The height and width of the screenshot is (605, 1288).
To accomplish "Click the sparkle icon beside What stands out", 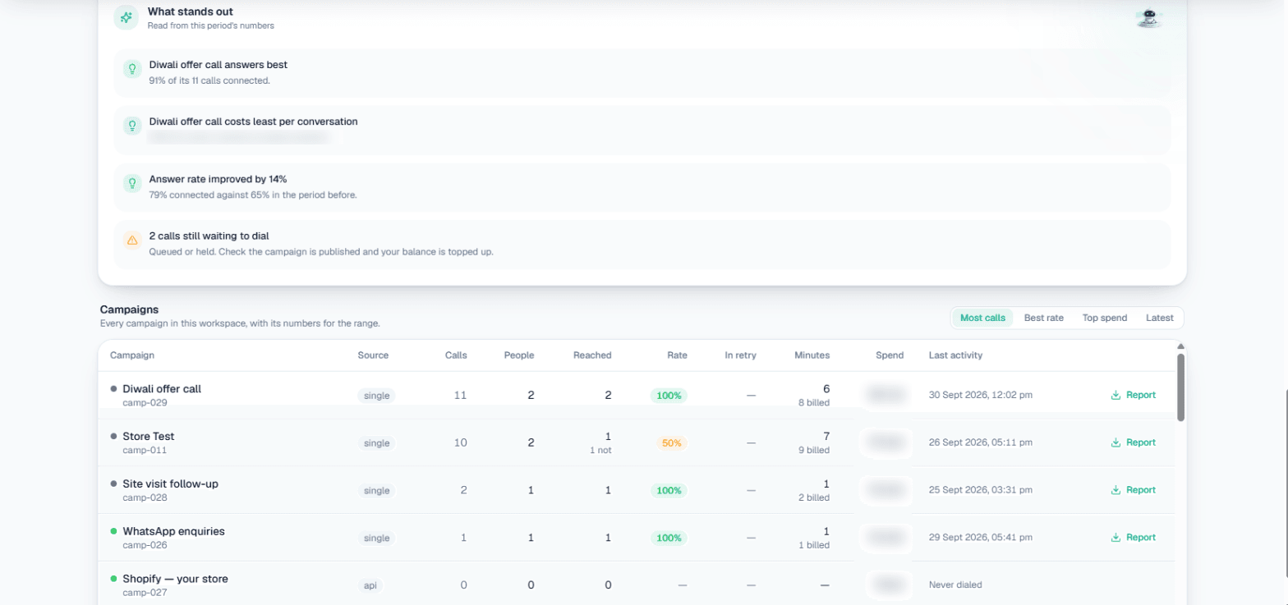I will [126, 17].
